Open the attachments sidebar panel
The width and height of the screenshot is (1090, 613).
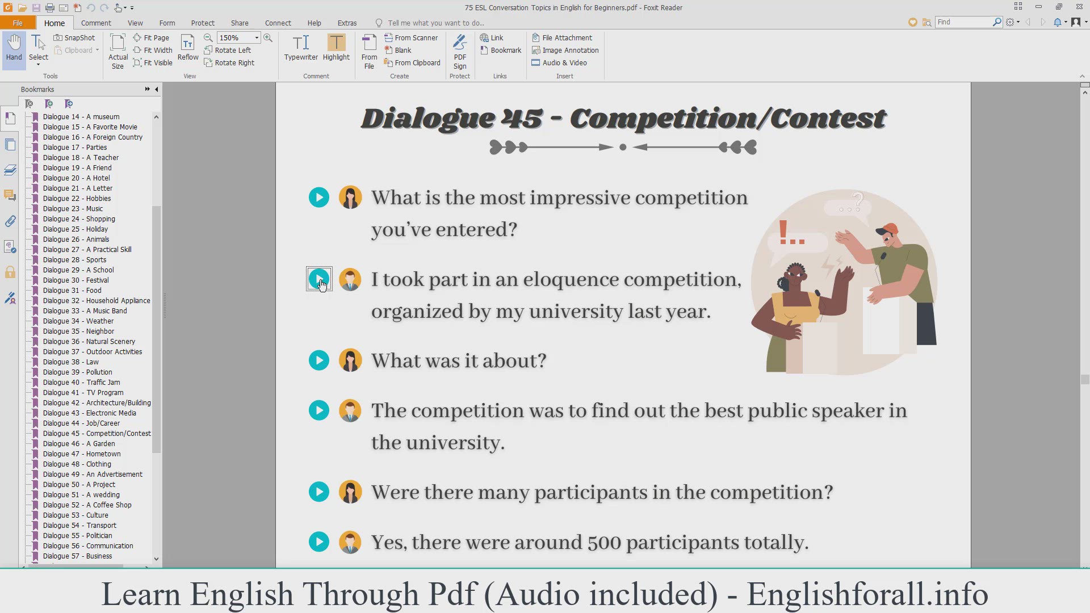pyautogui.click(x=10, y=221)
